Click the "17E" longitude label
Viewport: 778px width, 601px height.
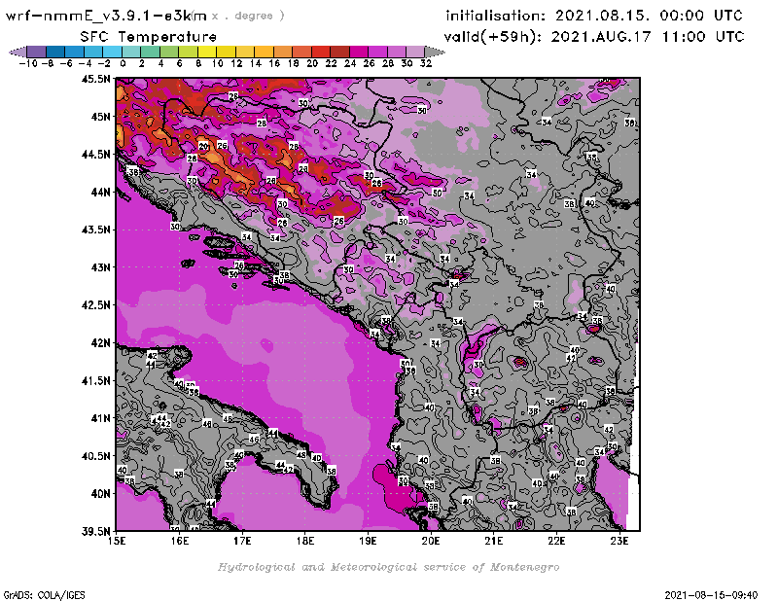click(242, 541)
